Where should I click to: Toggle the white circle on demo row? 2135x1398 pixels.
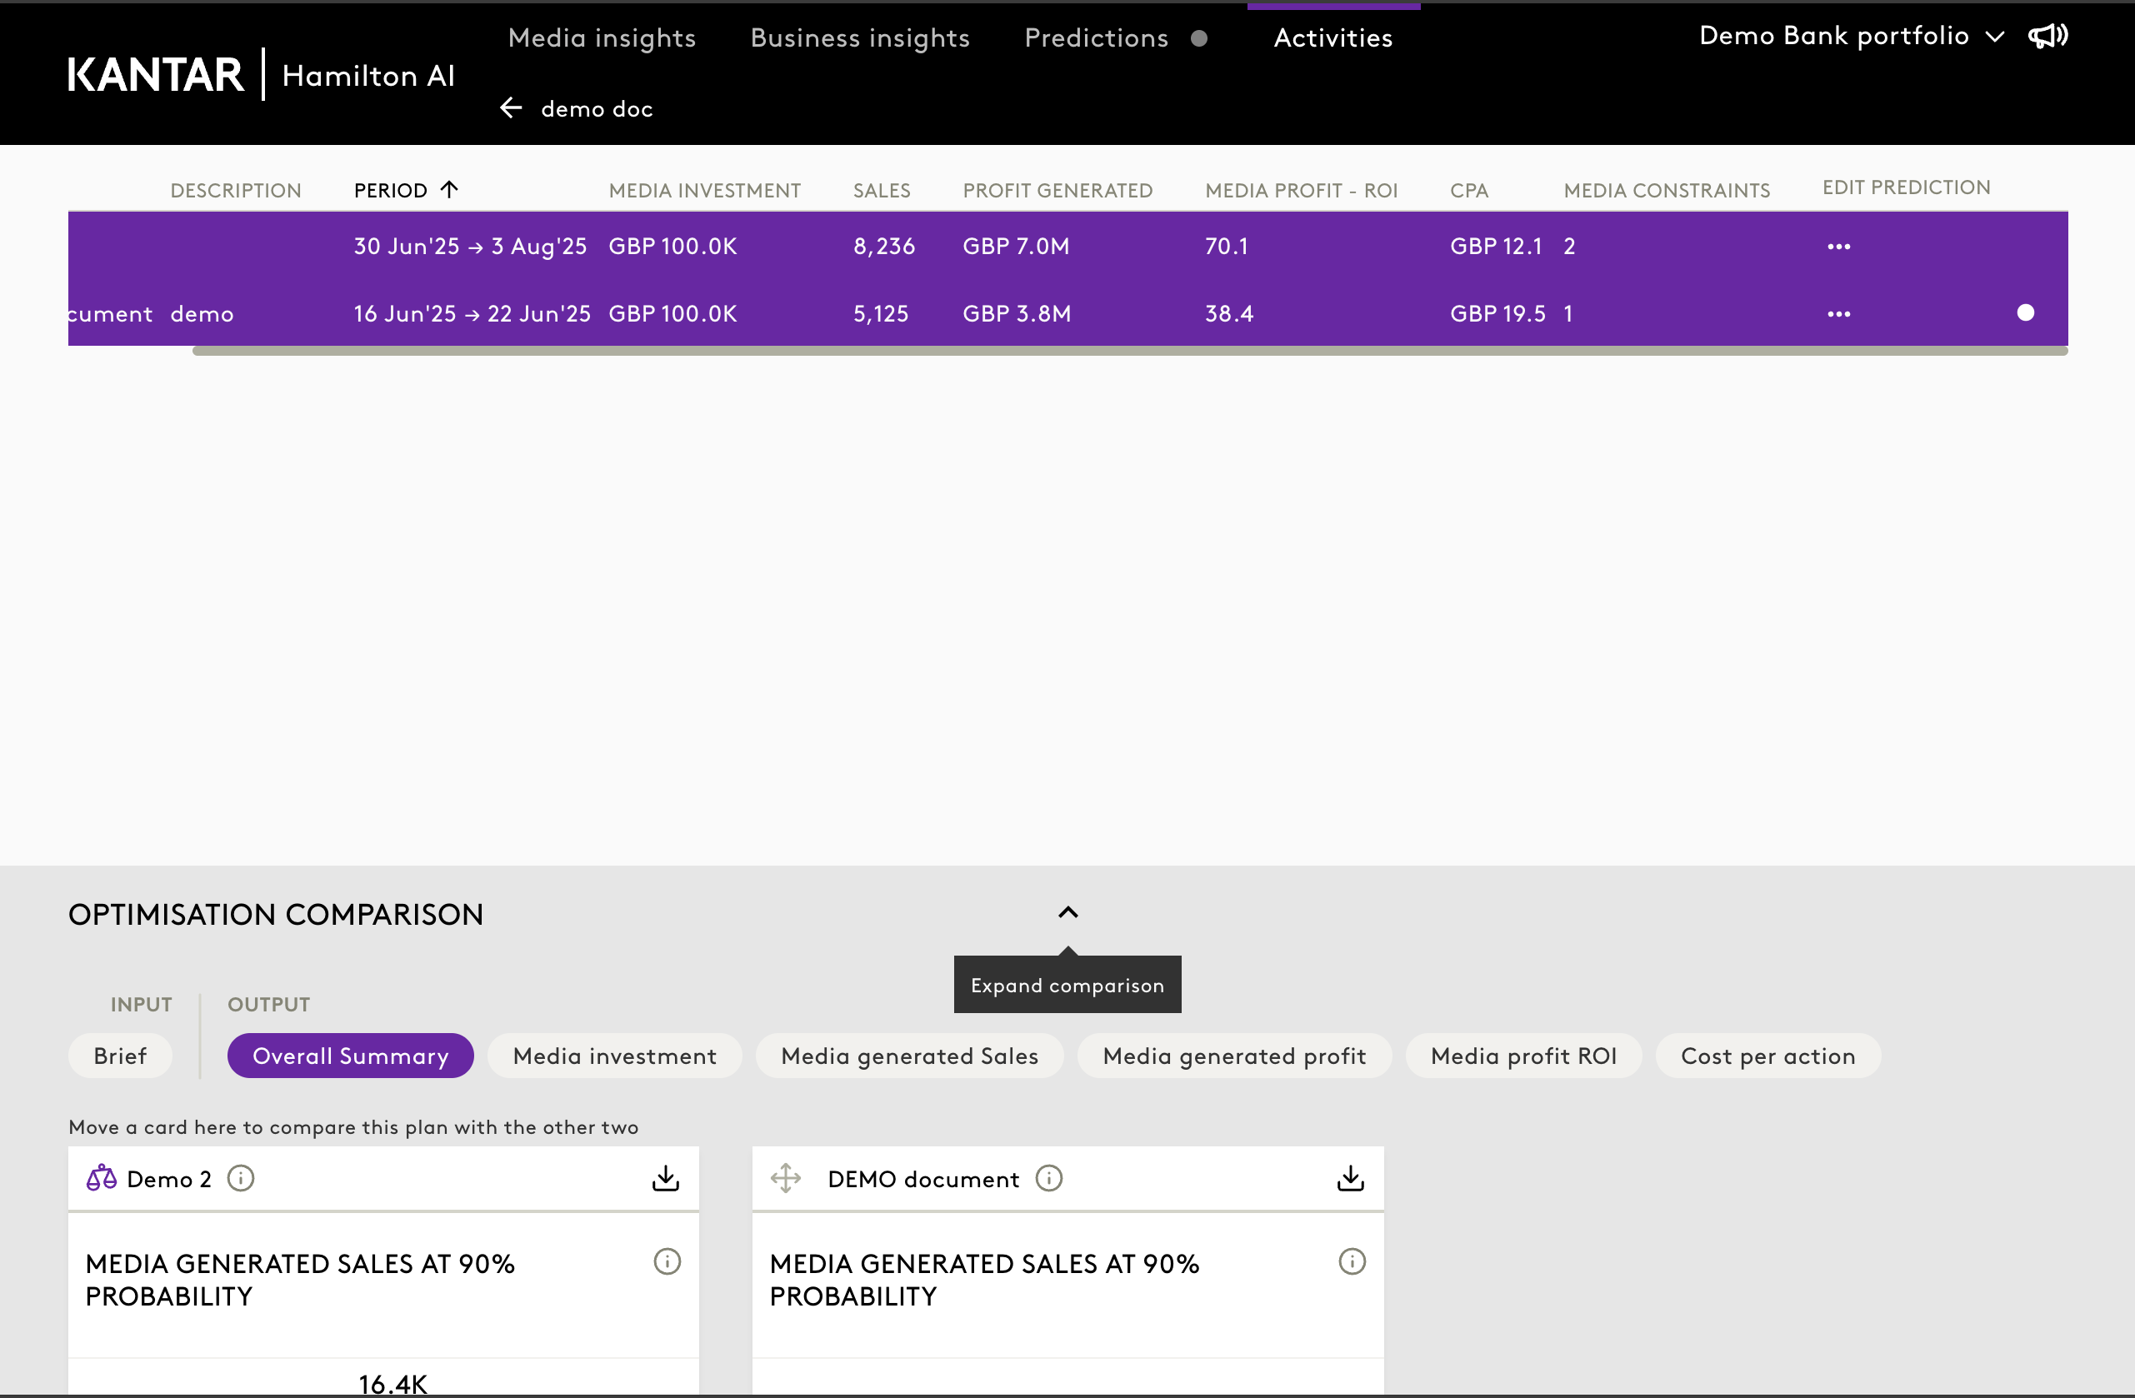pos(2025,313)
